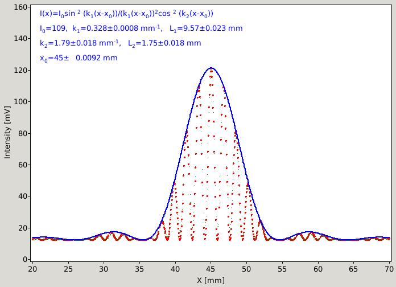Screen dimensions: 396x287
Task: Click the Intensity [mV] axis label
Action: pos(7,132)
